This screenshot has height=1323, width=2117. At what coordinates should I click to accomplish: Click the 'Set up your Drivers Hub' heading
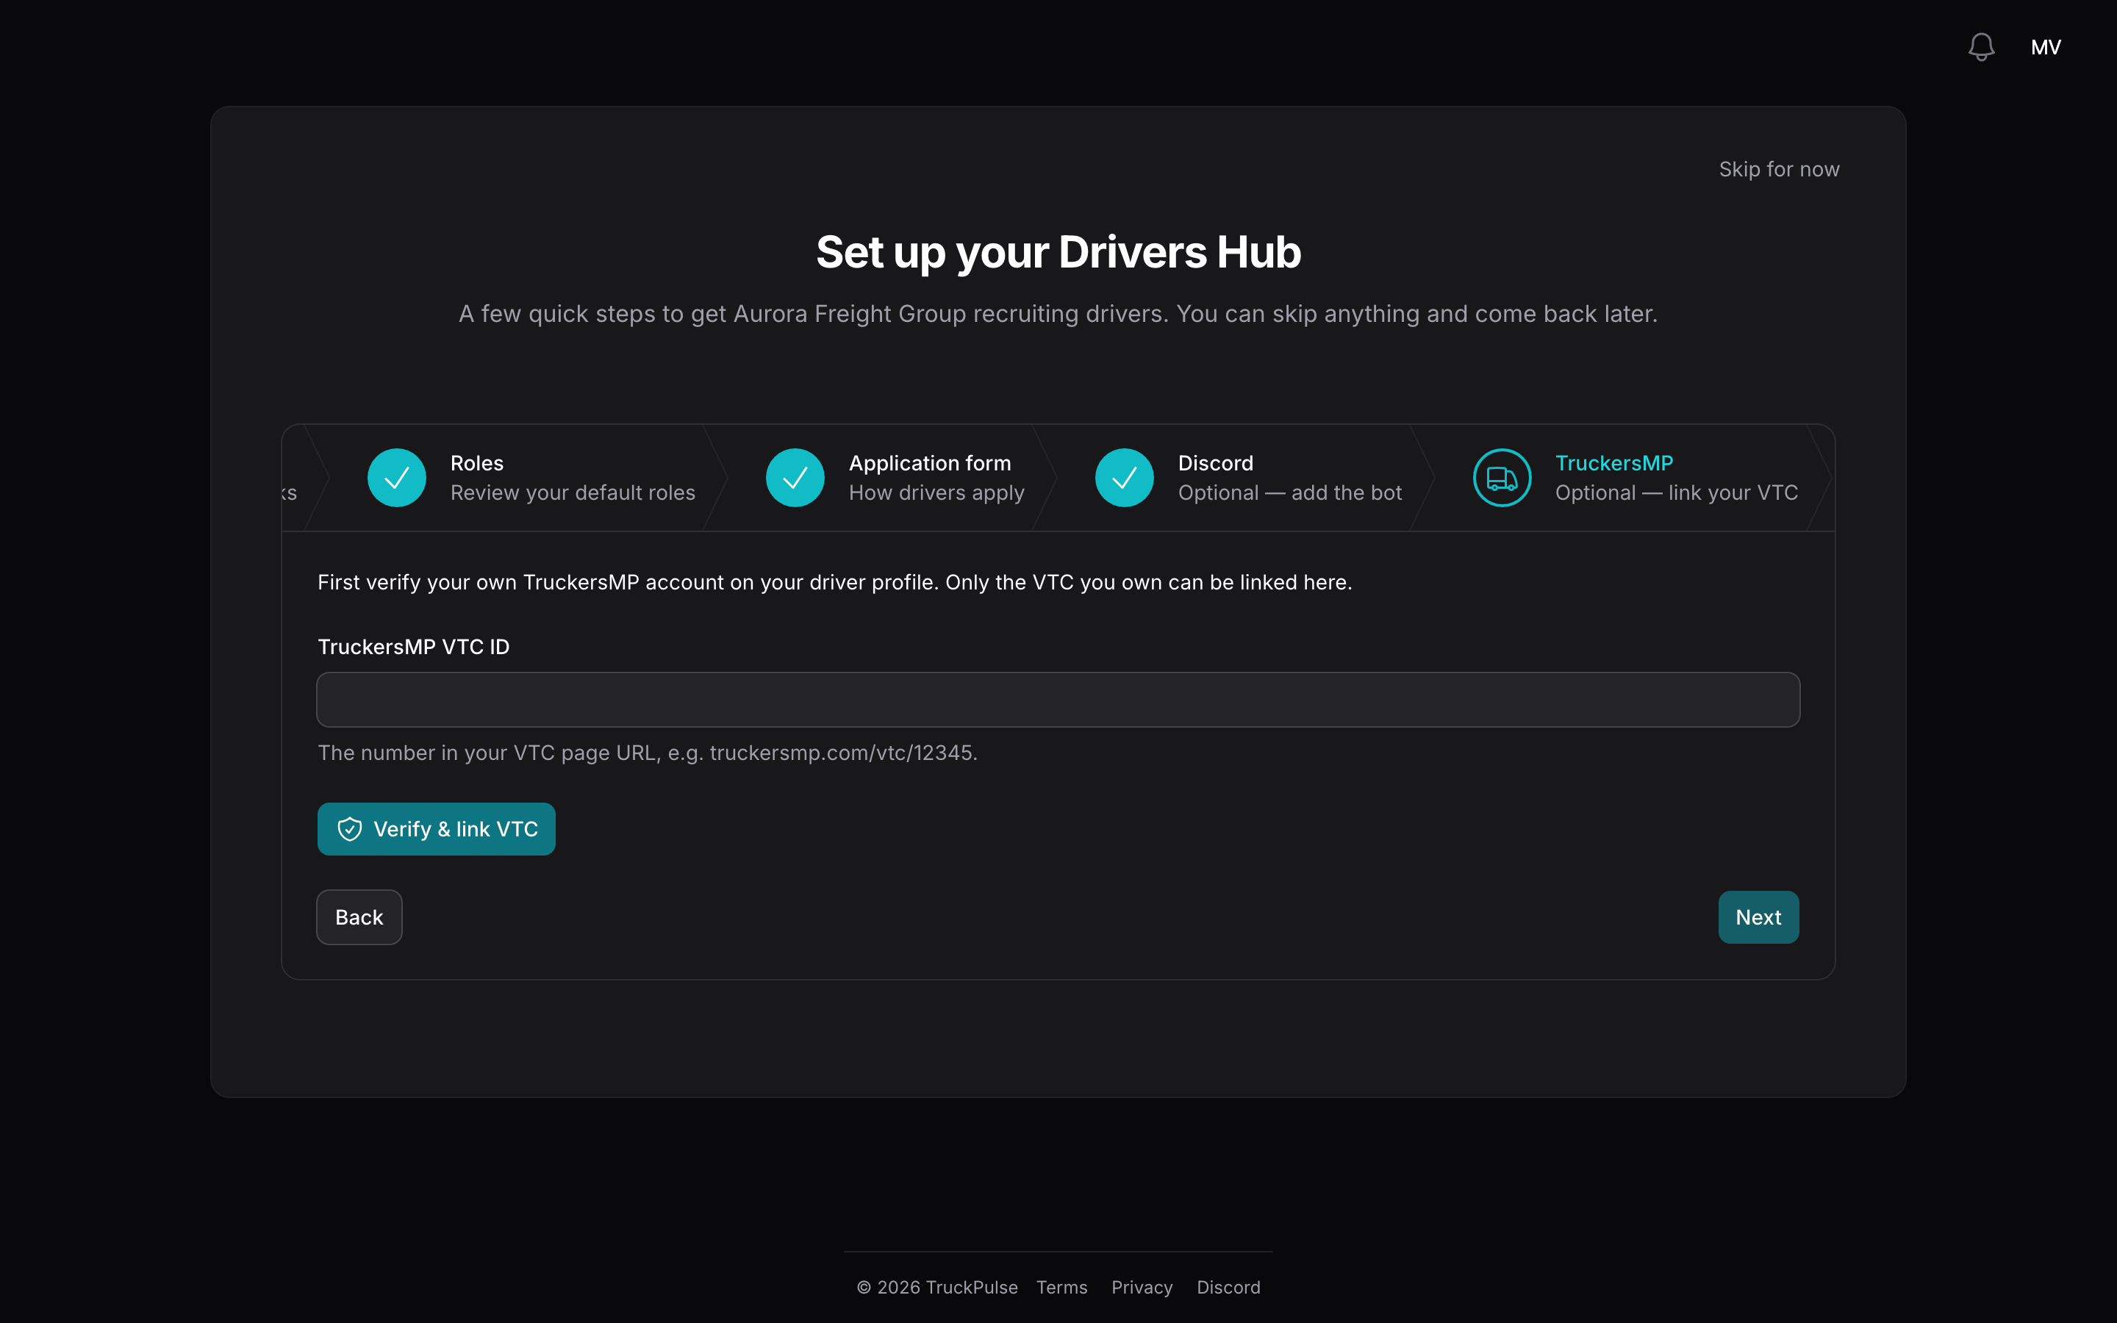click(1058, 252)
